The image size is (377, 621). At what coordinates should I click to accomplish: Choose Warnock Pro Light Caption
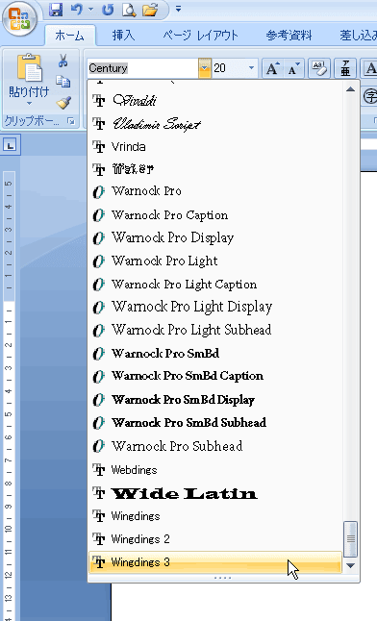coord(215,285)
